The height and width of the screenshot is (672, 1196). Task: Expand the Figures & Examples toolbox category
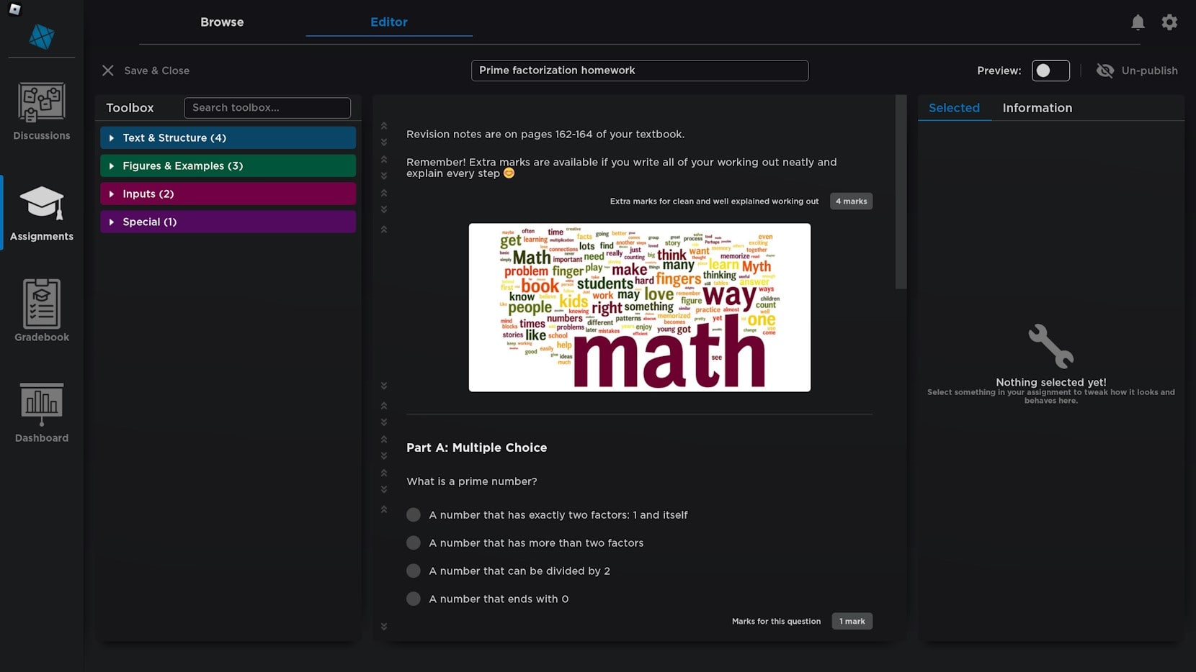228,166
